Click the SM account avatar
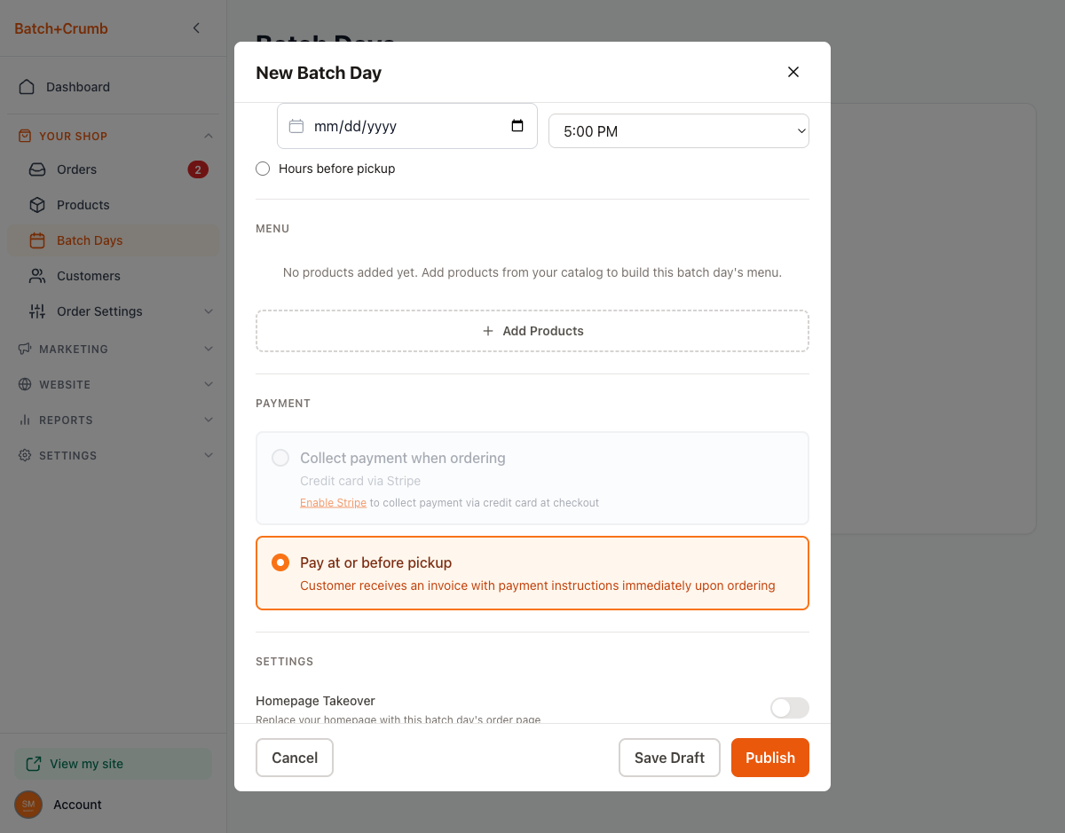1065x833 pixels. click(x=28, y=805)
